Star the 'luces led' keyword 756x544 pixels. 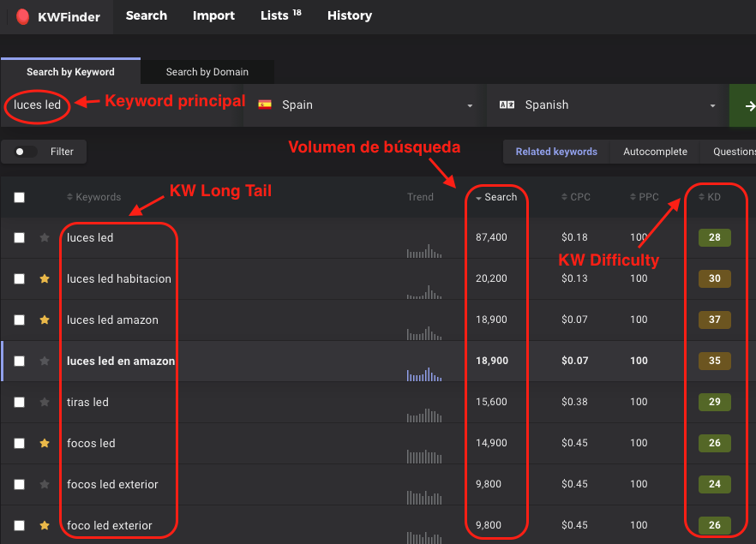coord(45,238)
